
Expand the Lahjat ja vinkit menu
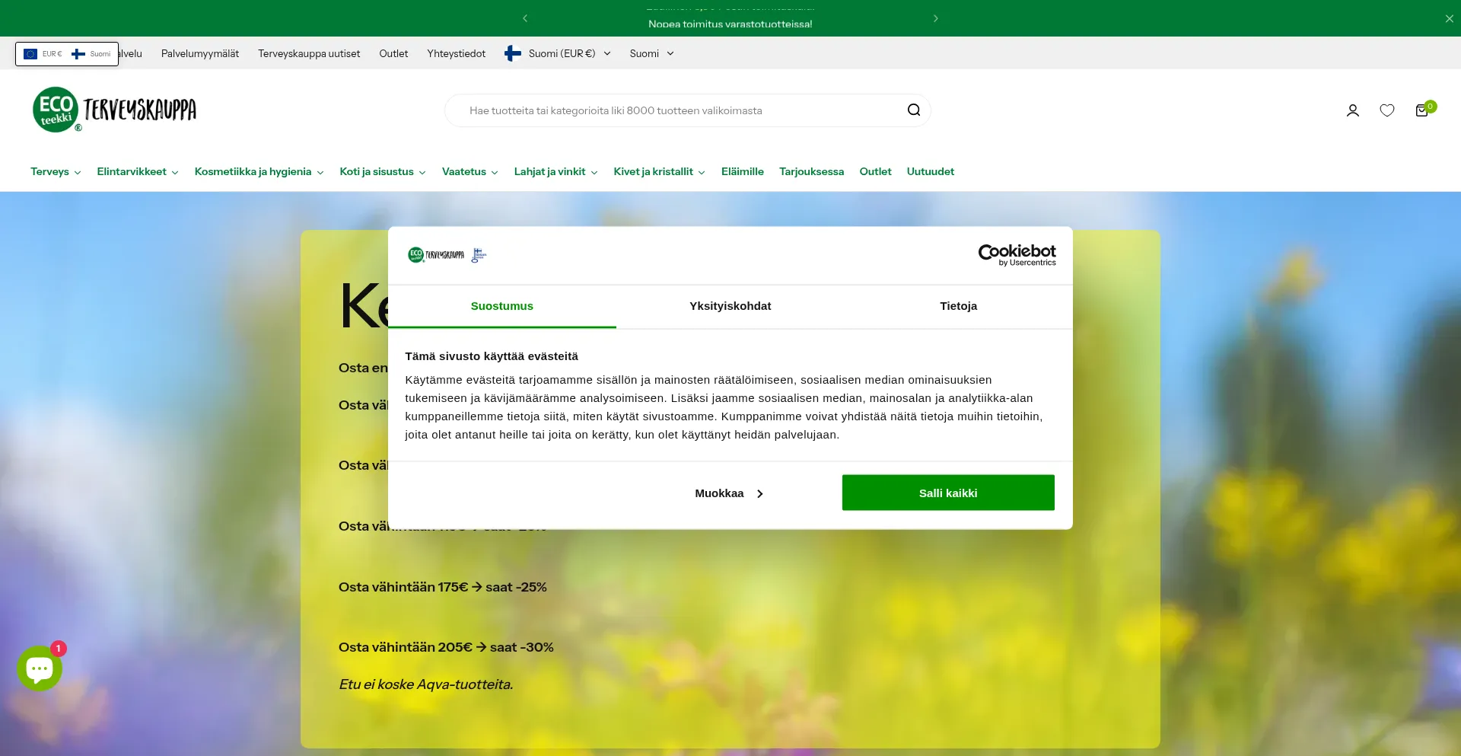(x=555, y=171)
